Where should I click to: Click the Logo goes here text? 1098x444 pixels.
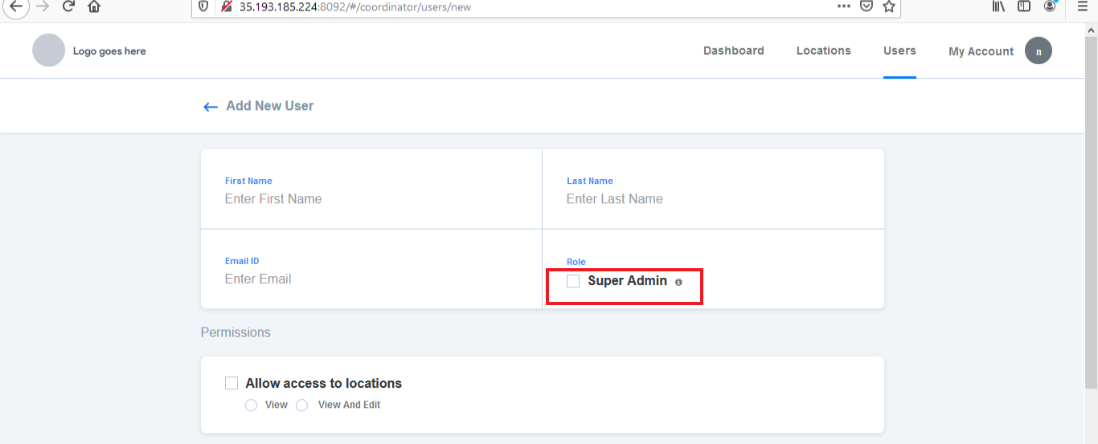[x=109, y=51]
